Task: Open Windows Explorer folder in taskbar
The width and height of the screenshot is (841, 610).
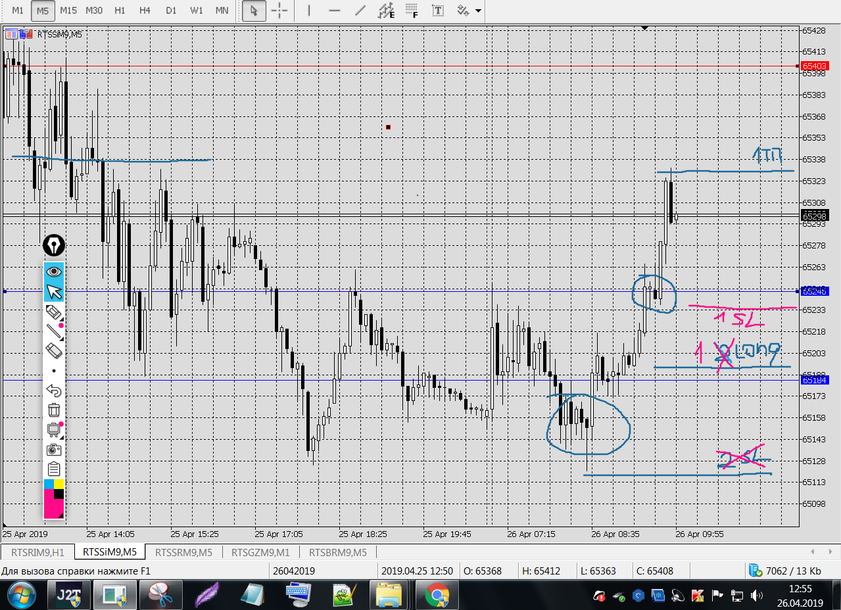Action: tap(389, 596)
